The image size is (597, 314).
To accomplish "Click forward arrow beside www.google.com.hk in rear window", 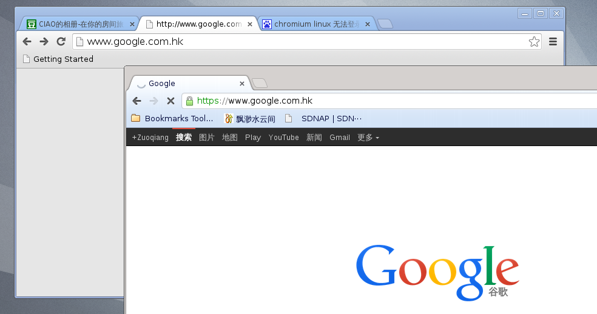I will click(x=44, y=41).
